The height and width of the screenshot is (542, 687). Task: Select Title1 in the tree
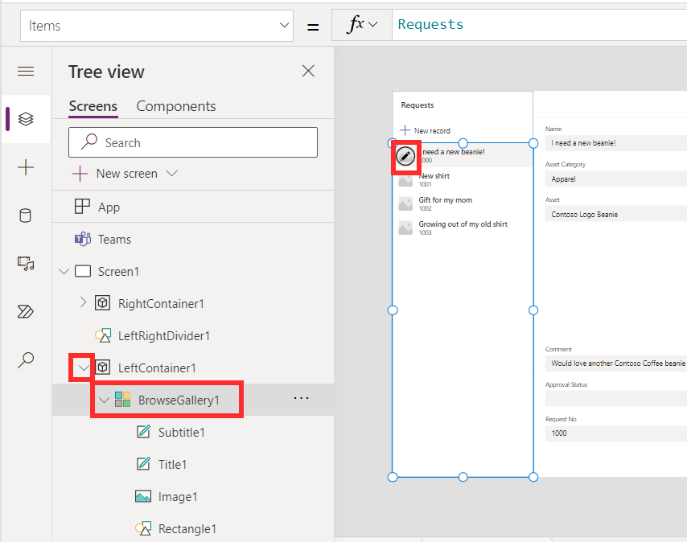[172, 465]
